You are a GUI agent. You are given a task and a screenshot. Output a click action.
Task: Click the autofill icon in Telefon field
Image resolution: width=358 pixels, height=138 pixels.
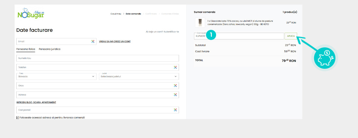click(175, 67)
